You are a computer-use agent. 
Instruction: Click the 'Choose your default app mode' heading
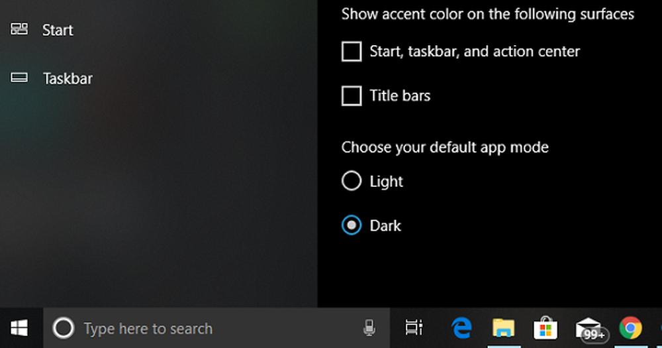point(445,148)
